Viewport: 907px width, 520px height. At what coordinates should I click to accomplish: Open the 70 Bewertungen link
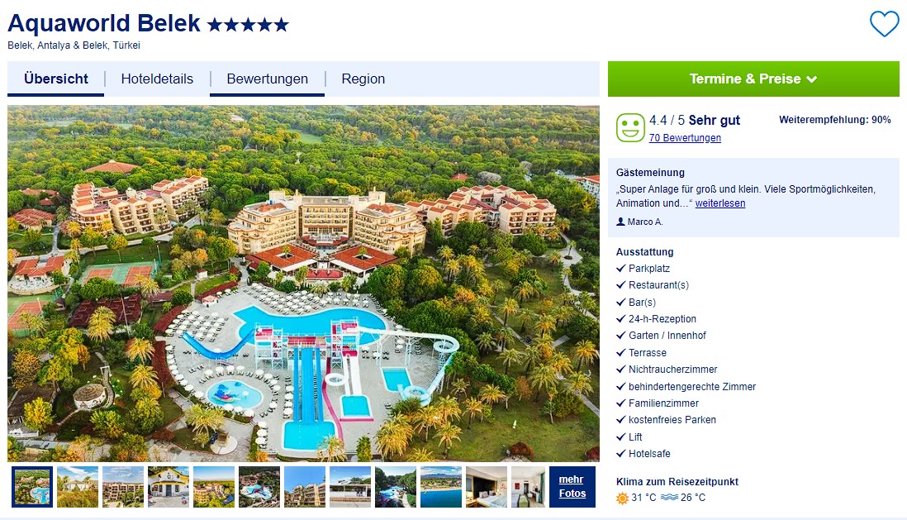coord(685,138)
